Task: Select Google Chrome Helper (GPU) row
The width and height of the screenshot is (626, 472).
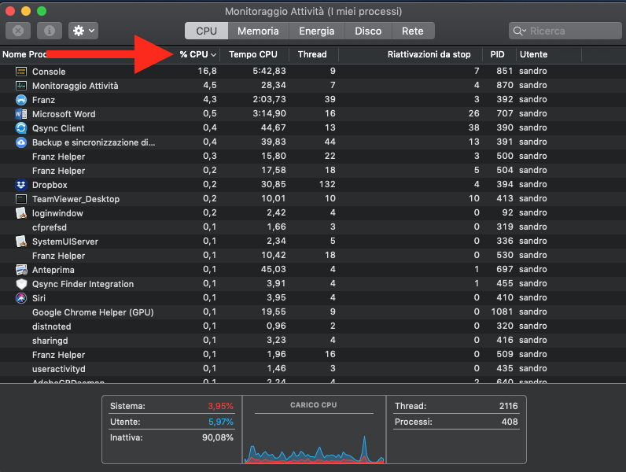Action: [313, 312]
